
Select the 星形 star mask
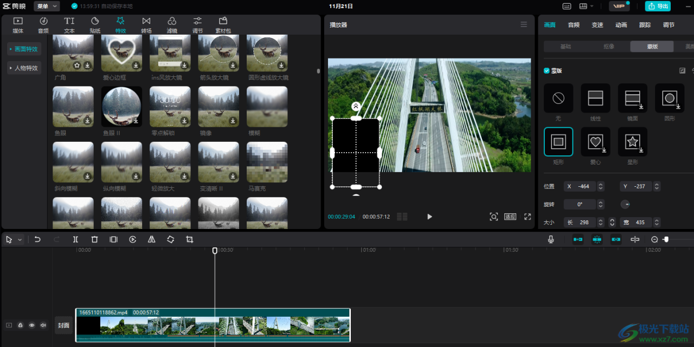click(x=633, y=142)
